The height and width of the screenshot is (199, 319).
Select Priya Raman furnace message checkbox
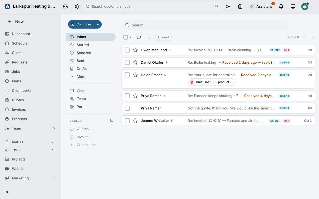[127, 96]
